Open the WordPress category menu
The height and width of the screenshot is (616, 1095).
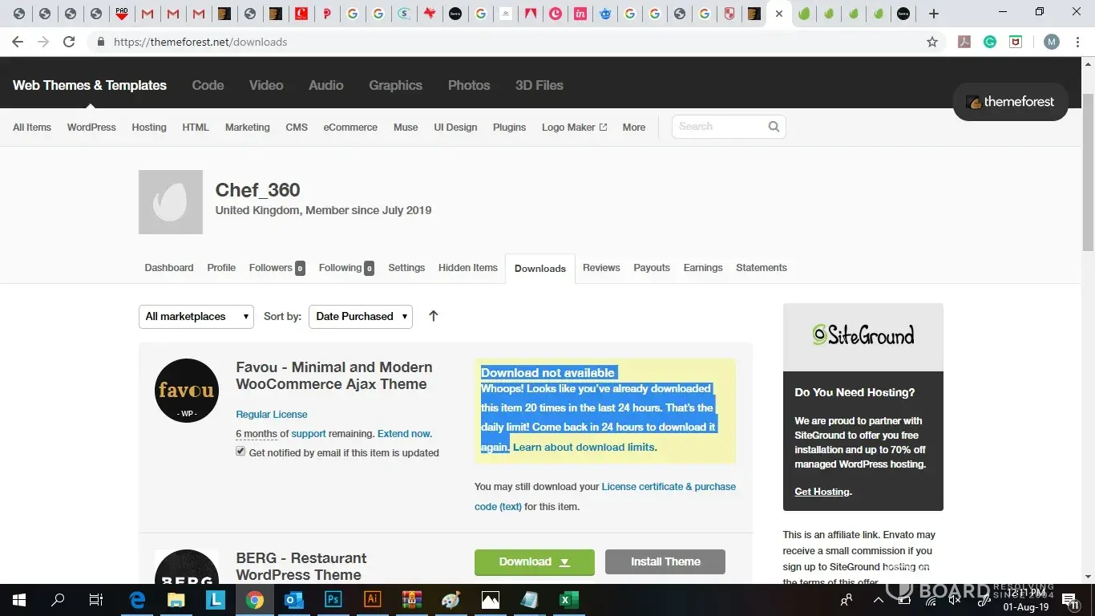pos(91,127)
